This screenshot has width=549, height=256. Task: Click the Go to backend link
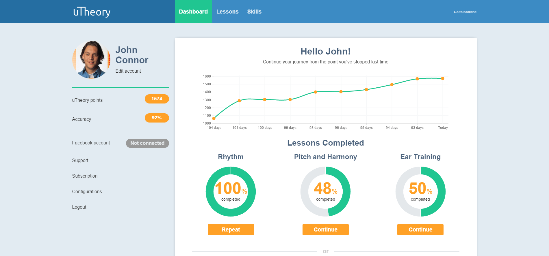(465, 12)
